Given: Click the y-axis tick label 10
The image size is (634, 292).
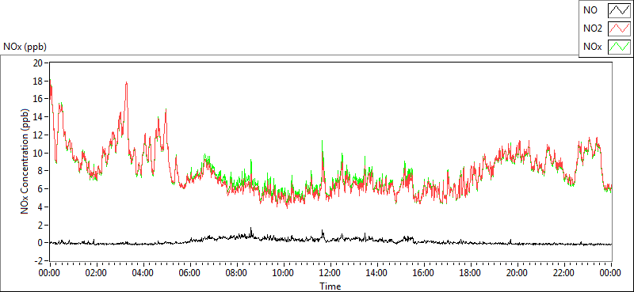Looking at the screenshot, I should pos(38,153).
